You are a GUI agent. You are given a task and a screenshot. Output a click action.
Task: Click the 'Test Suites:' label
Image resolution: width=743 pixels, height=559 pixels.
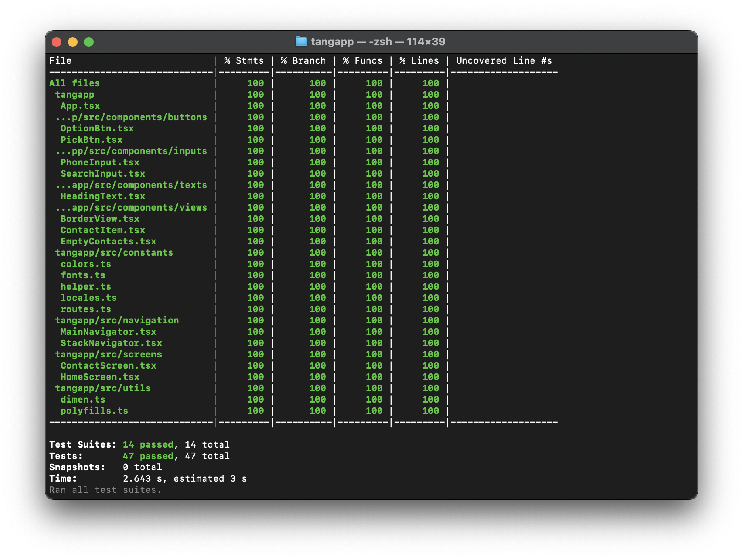click(83, 445)
